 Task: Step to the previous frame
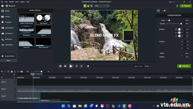point(60,66)
